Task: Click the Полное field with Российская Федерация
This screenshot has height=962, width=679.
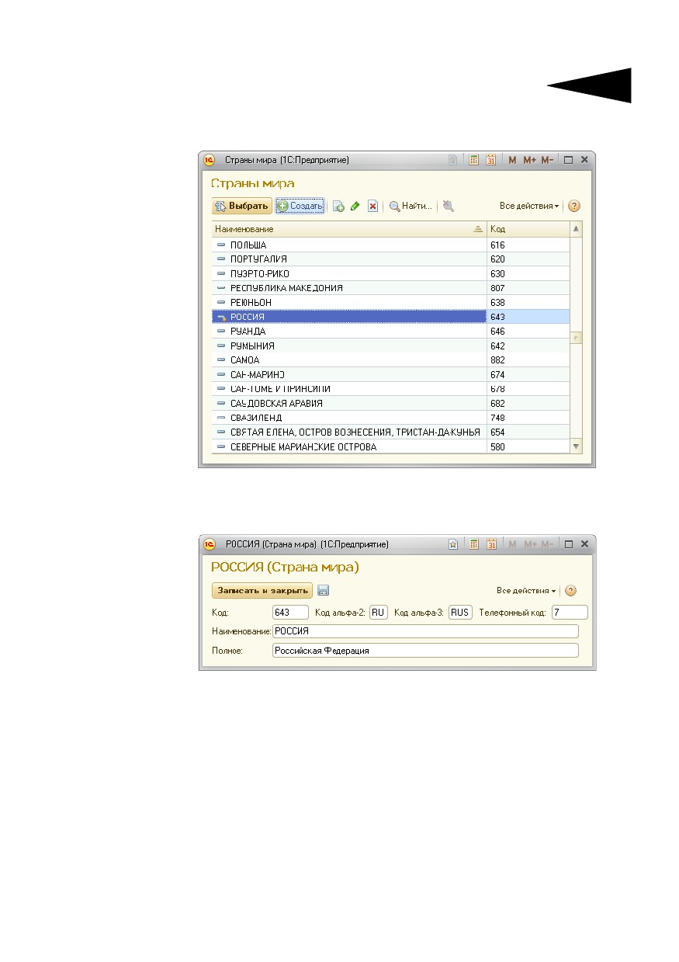Action: pyautogui.click(x=425, y=651)
